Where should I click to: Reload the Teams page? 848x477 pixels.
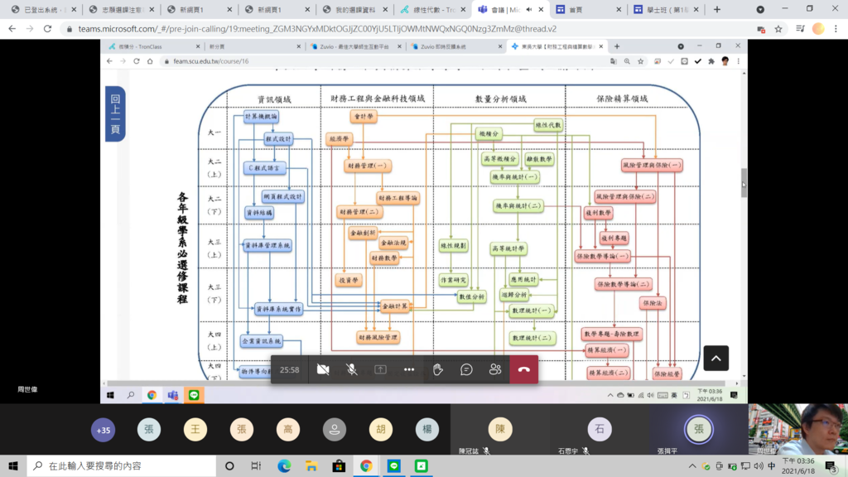tap(47, 28)
